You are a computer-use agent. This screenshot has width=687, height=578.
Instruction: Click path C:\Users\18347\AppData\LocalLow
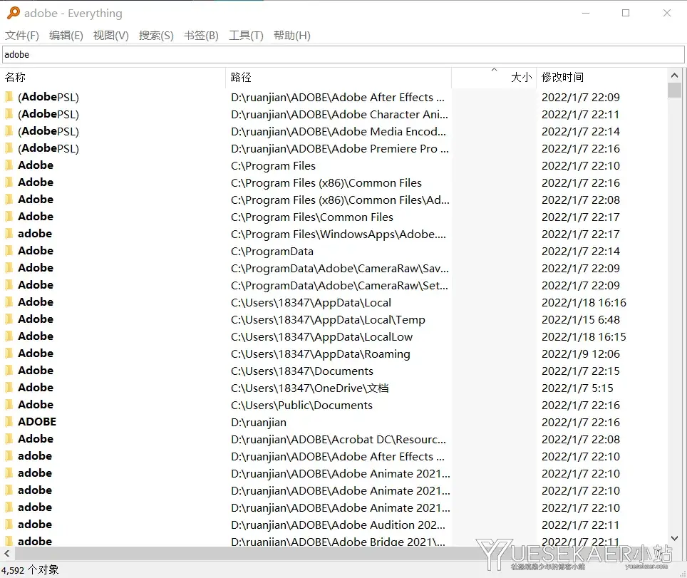tap(321, 337)
